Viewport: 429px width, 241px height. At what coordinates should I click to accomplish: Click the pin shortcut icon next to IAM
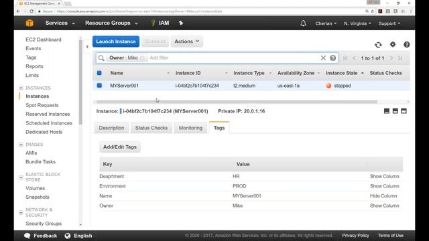pos(181,23)
